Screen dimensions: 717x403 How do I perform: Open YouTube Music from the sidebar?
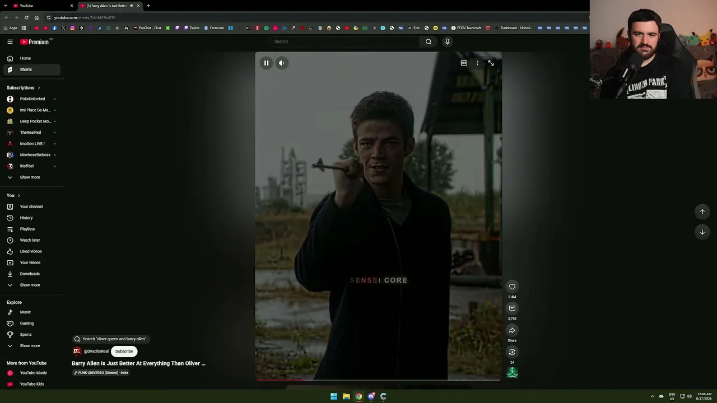point(32,373)
